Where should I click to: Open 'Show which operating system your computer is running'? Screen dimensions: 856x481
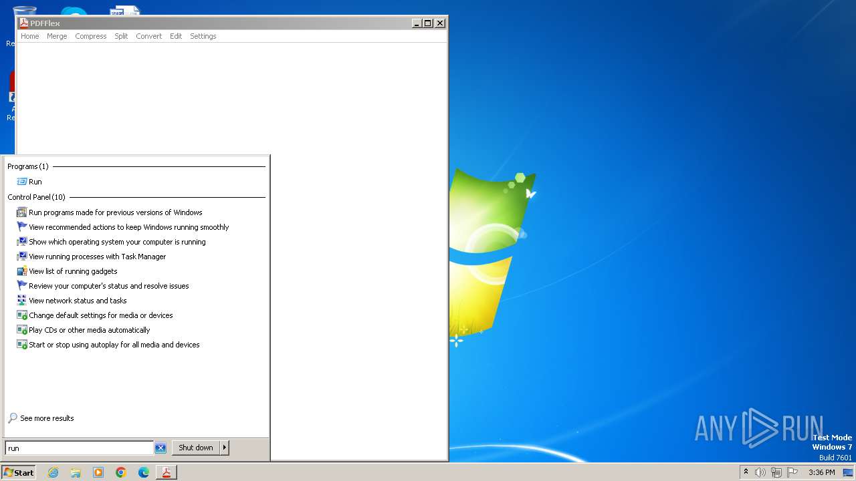click(117, 242)
